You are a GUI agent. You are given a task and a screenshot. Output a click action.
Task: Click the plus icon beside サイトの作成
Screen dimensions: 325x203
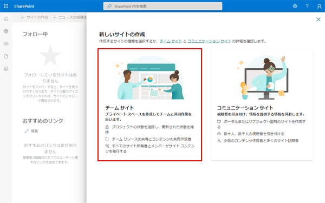pyautogui.click(x=23, y=17)
